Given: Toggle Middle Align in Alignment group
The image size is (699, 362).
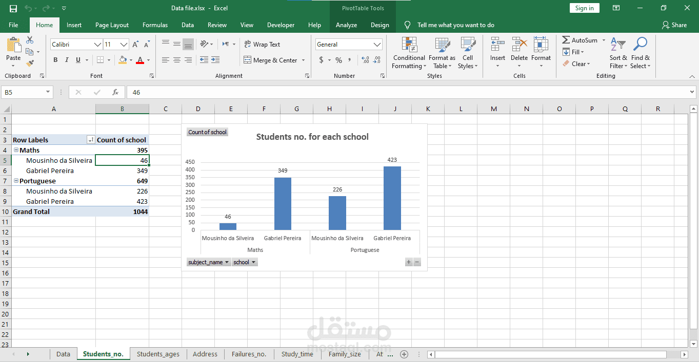Looking at the screenshot, I should 176,44.
